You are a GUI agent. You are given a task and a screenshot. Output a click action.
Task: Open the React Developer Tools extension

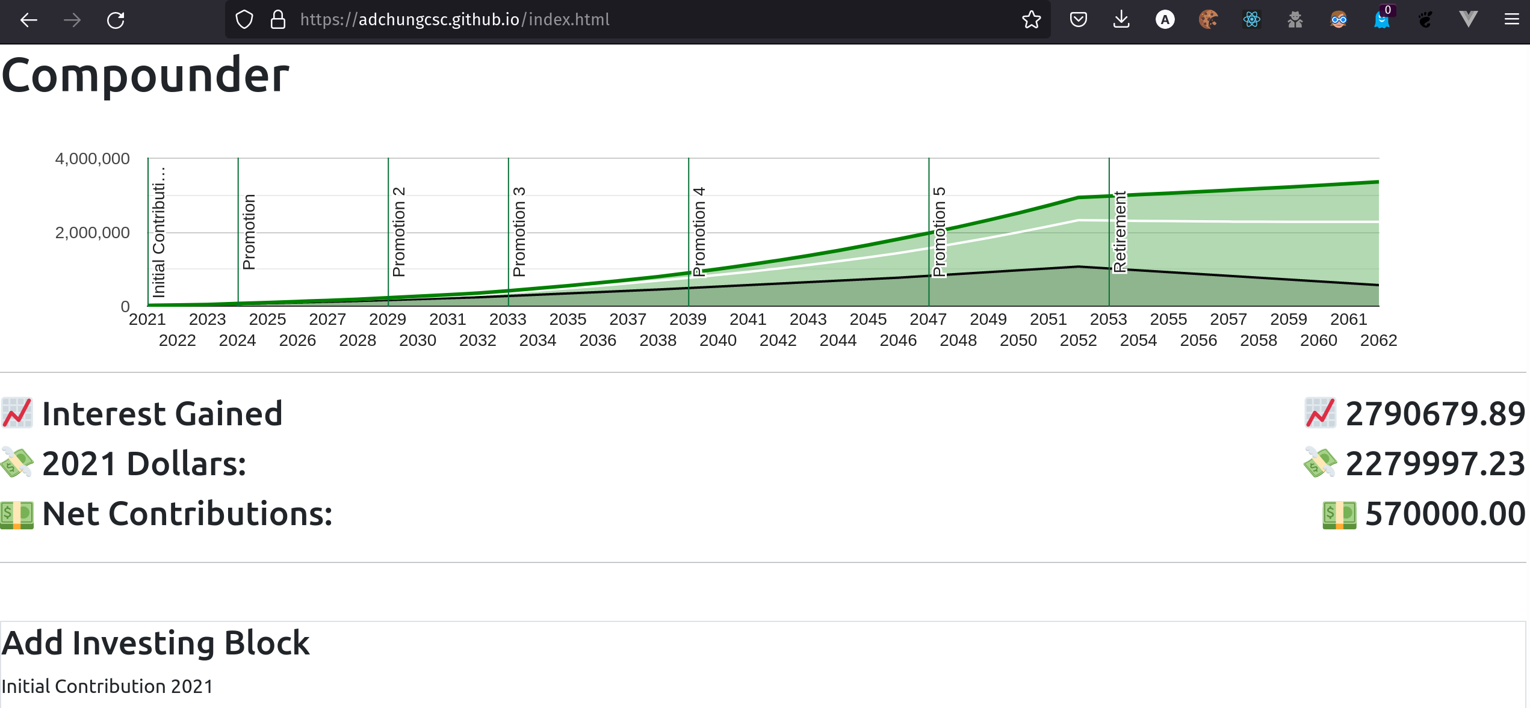coord(1251,20)
